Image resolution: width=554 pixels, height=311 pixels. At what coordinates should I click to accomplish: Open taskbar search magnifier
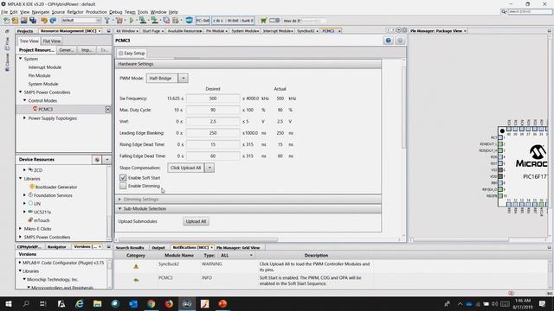click(x=26, y=303)
